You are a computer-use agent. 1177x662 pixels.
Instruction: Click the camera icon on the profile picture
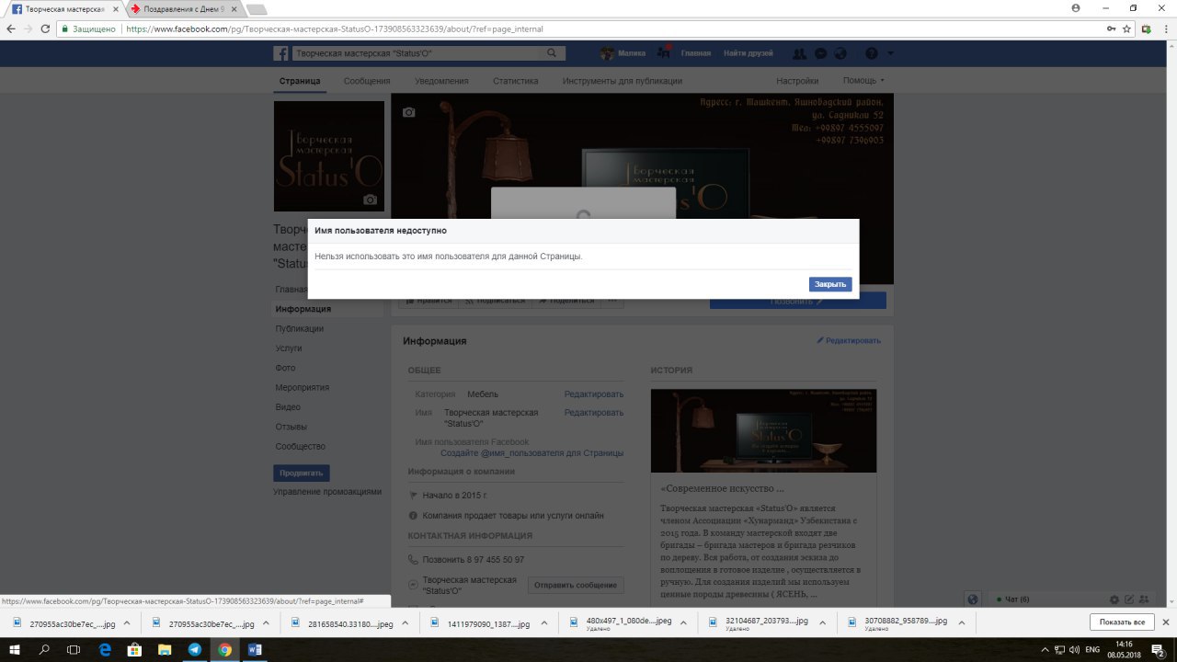tap(370, 200)
